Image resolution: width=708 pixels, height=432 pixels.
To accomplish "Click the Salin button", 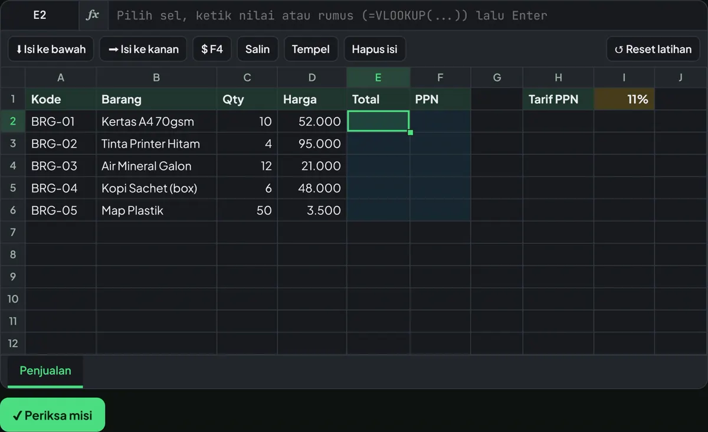I will [x=257, y=49].
